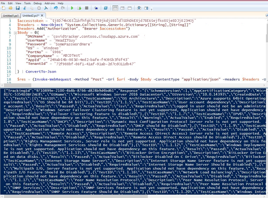
Task: Click script pane scroll right arrow
Action: point(264,85)
